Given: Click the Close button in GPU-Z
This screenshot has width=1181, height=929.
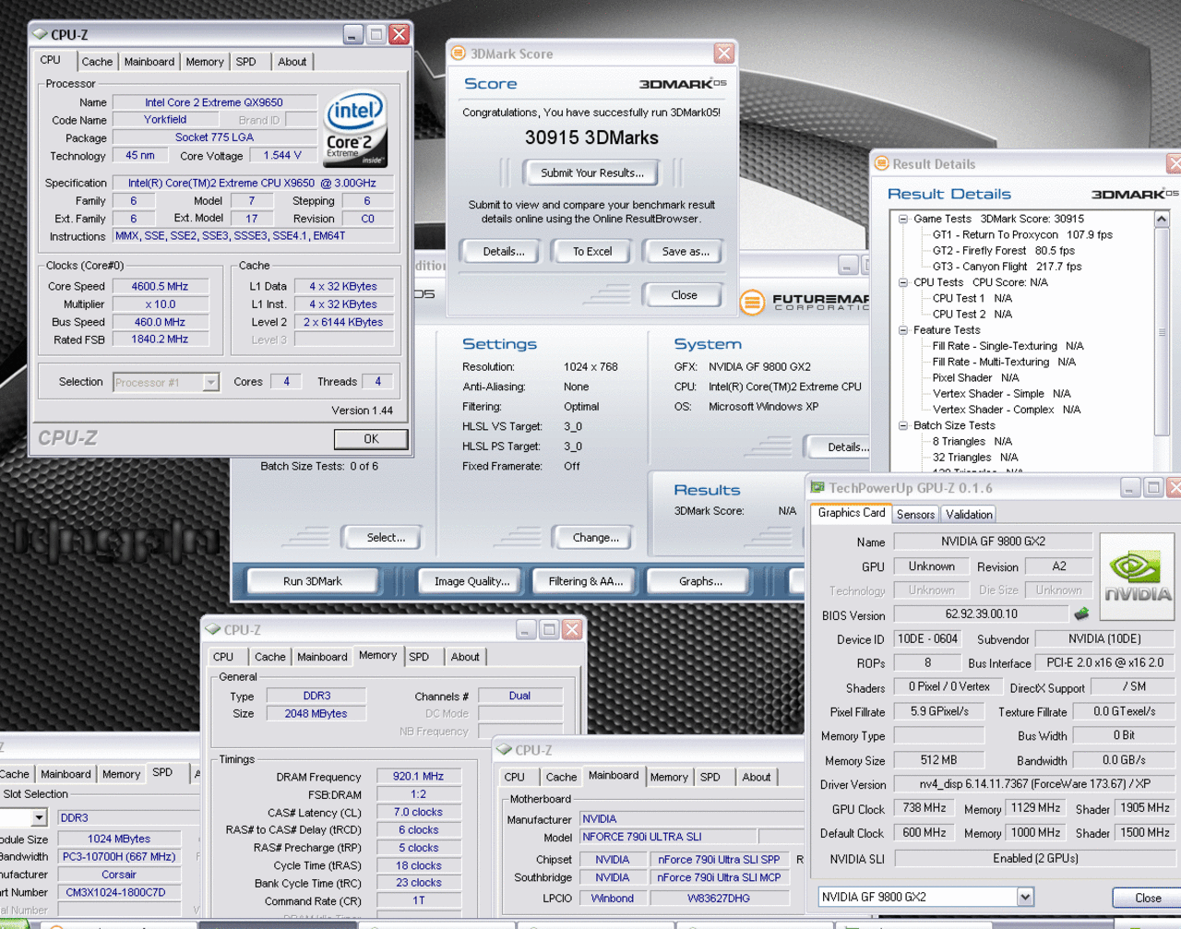Looking at the screenshot, I should [1147, 898].
